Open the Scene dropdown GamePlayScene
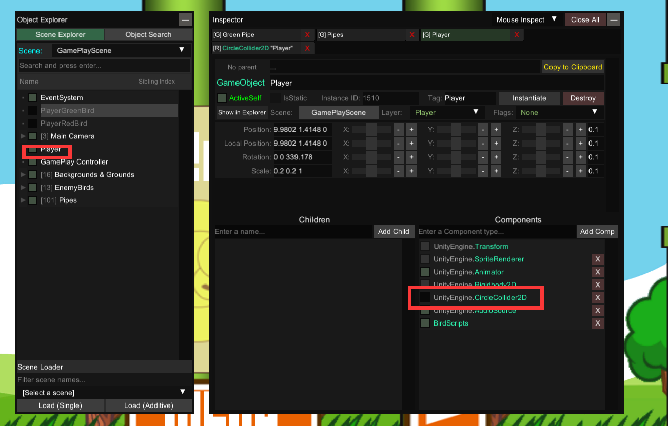 [121, 50]
